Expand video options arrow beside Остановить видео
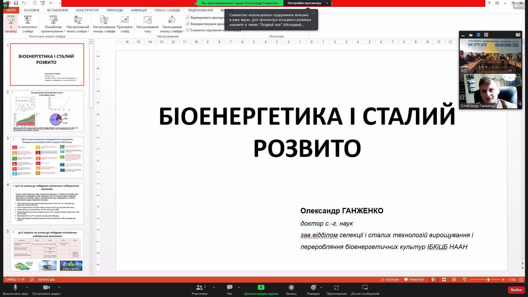Image resolution: width=528 pixels, height=297 pixels. (x=59, y=287)
